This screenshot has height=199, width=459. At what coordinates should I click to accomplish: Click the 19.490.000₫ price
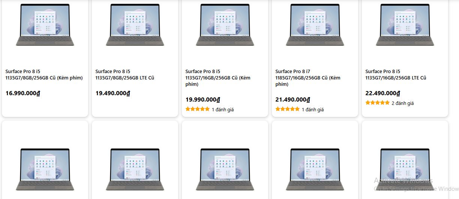point(113,93)
